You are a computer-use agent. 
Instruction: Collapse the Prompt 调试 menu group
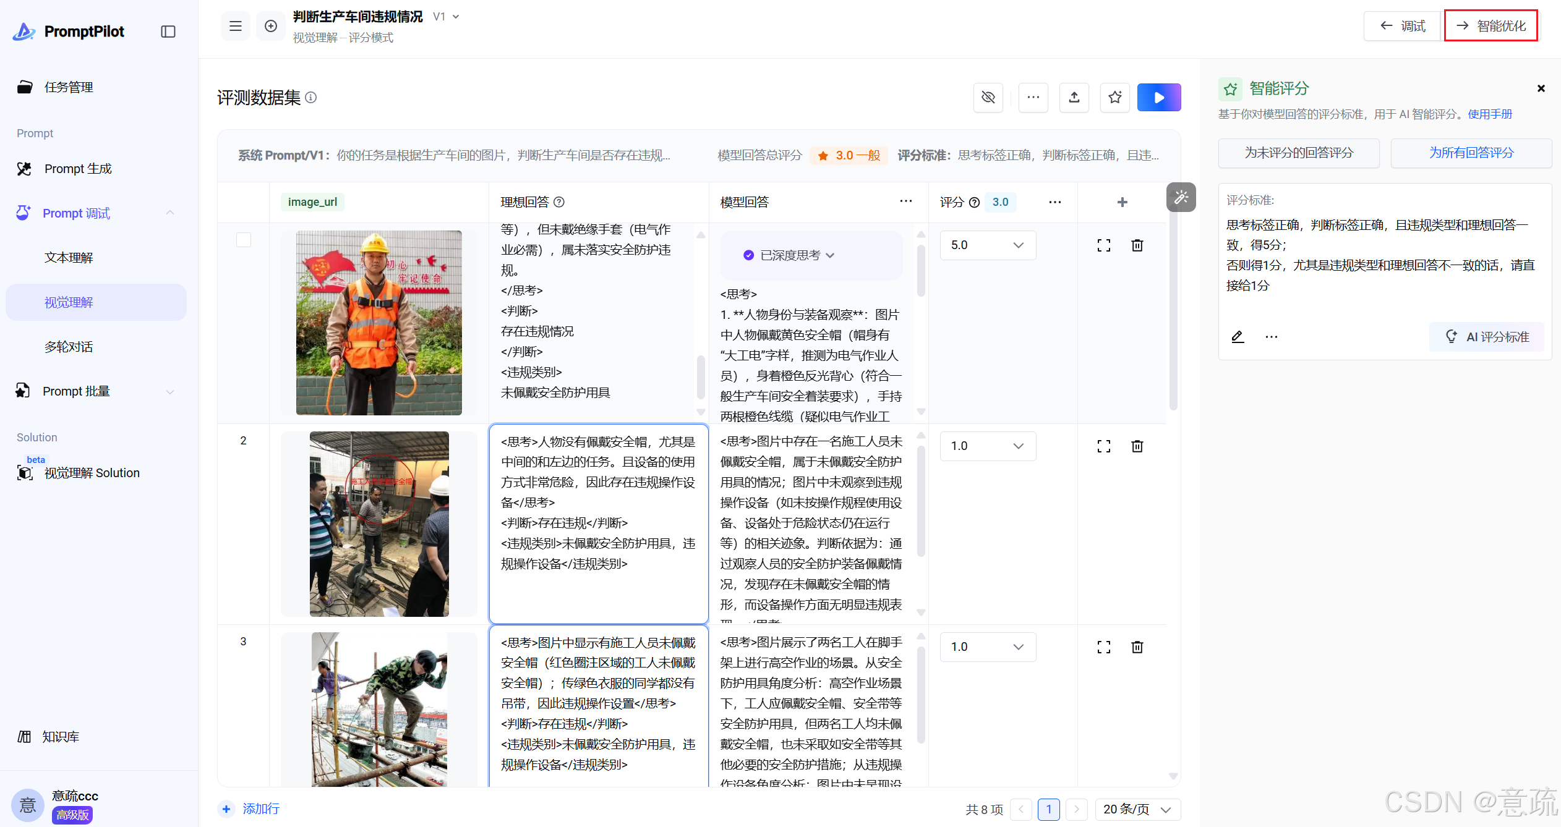(x=170, y=213)
